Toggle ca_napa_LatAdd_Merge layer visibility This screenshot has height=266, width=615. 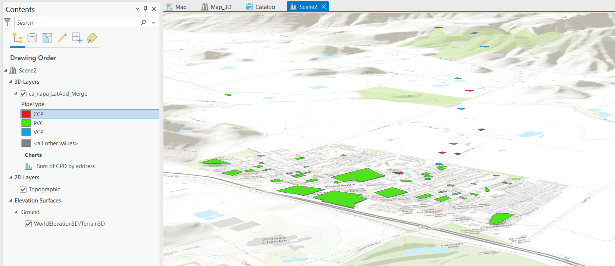click(23, 94)
